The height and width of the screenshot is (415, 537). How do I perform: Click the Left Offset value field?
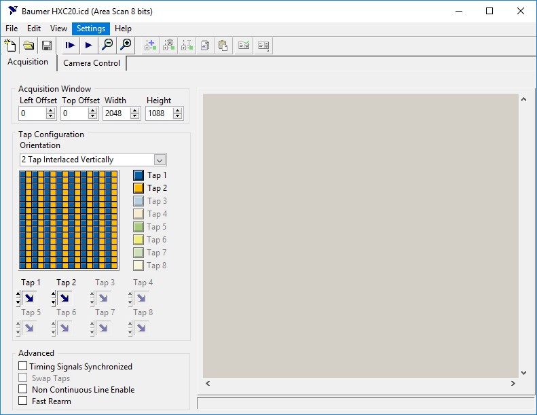33,113
